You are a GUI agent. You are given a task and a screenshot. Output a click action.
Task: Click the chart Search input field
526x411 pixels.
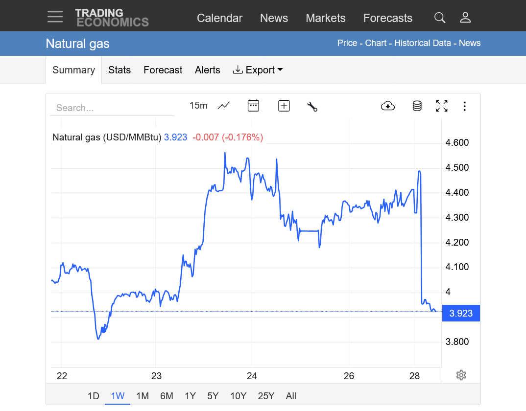[x=113, y=108]
